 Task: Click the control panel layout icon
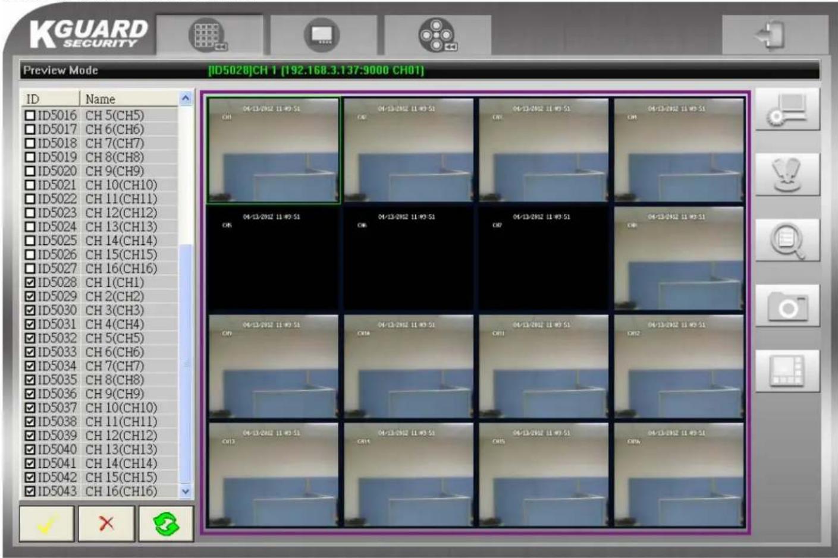point(787,371)
